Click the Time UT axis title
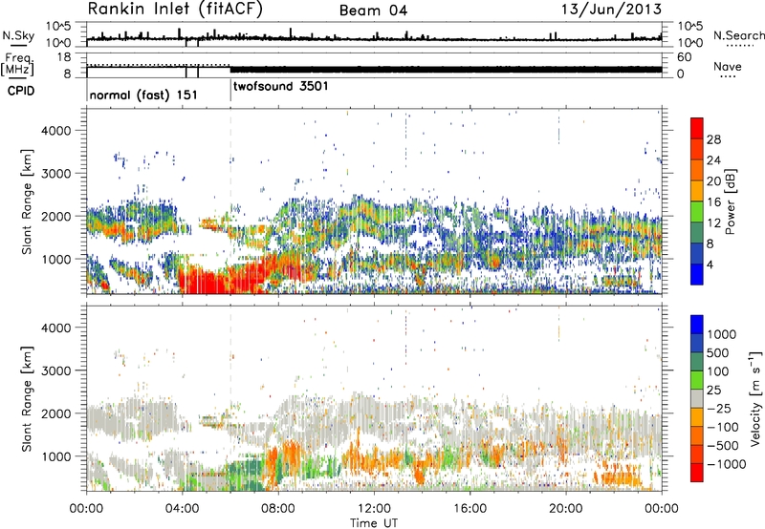 point(374,523)
